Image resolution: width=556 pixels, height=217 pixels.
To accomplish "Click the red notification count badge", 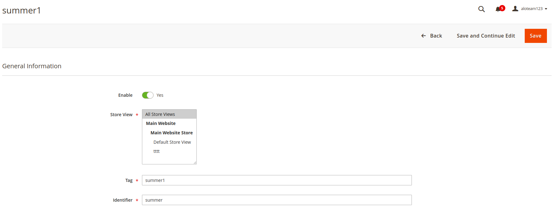I will point(502,8).
